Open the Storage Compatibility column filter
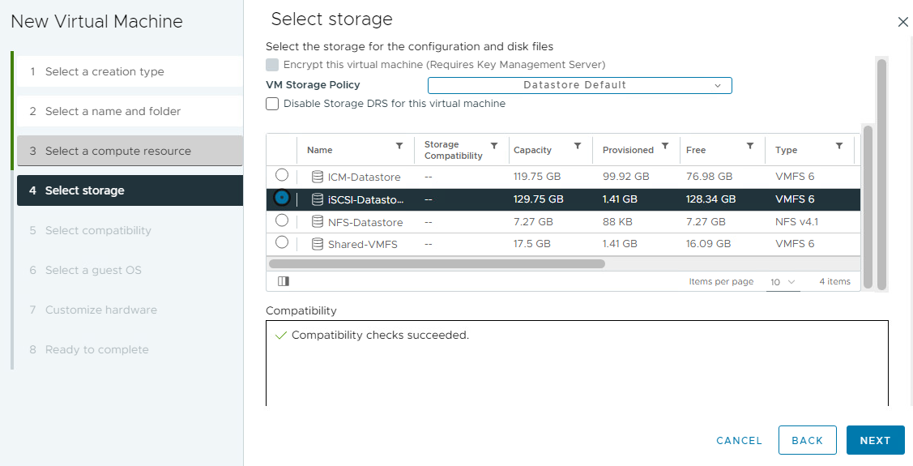Image resolution: width=913 pixels, height=466 pixels. pos(494,146)
